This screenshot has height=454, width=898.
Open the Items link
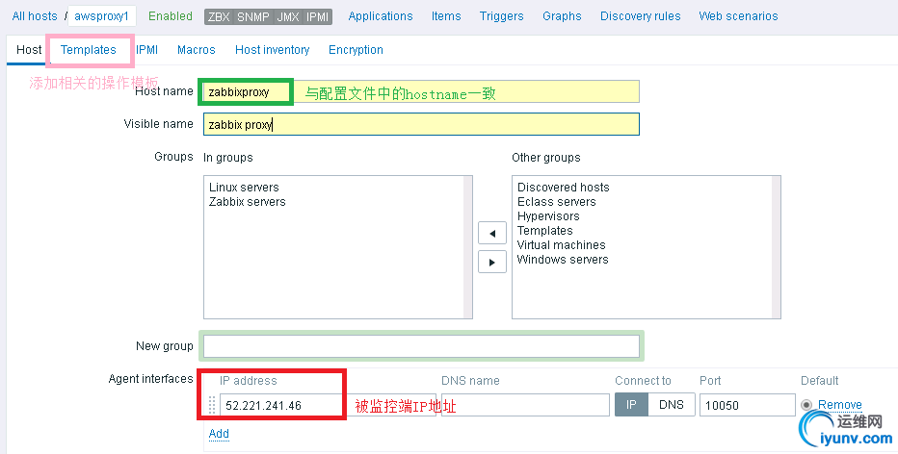click(x=446, y=16)
